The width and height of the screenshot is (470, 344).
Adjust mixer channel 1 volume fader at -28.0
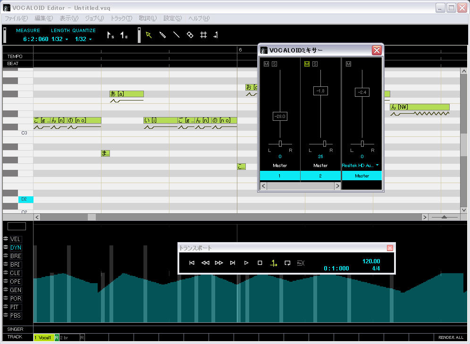tap(280, 116)
